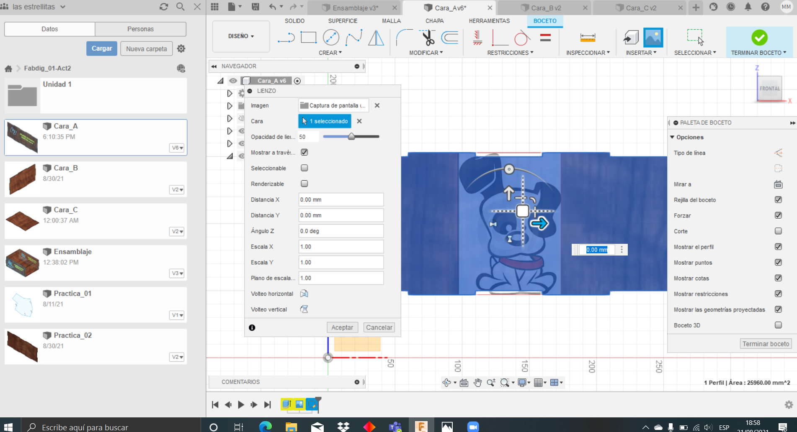The width and height of the screenshot is (797, 432).
Task: Toggle Mostrar el perfil checkbox
Action: pyautogui.click(x=778, y=246)
